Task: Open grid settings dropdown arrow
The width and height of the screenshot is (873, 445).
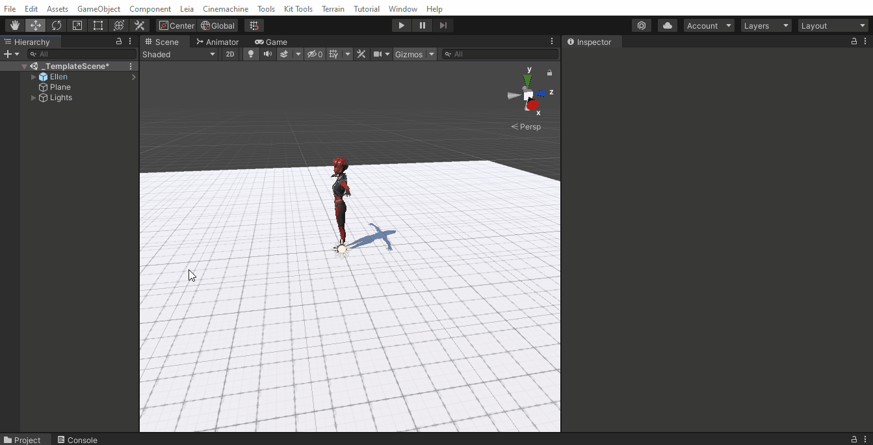Action: (348, 54)
